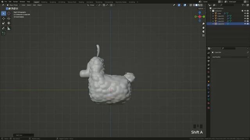This screenshot has width=250, height=140.
Task: Open the Window menu
Action: point(22,2)
